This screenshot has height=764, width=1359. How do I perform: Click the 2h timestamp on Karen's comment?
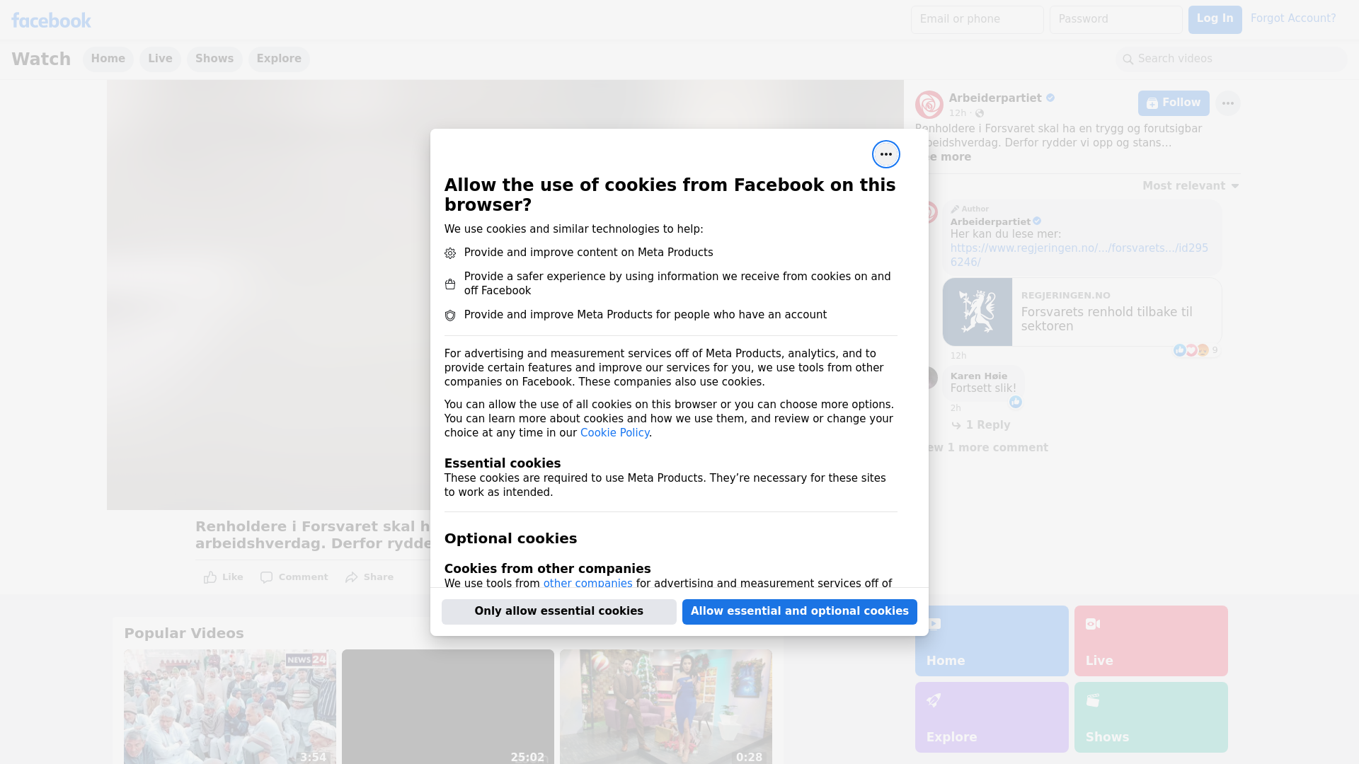[x=956, y=408]
